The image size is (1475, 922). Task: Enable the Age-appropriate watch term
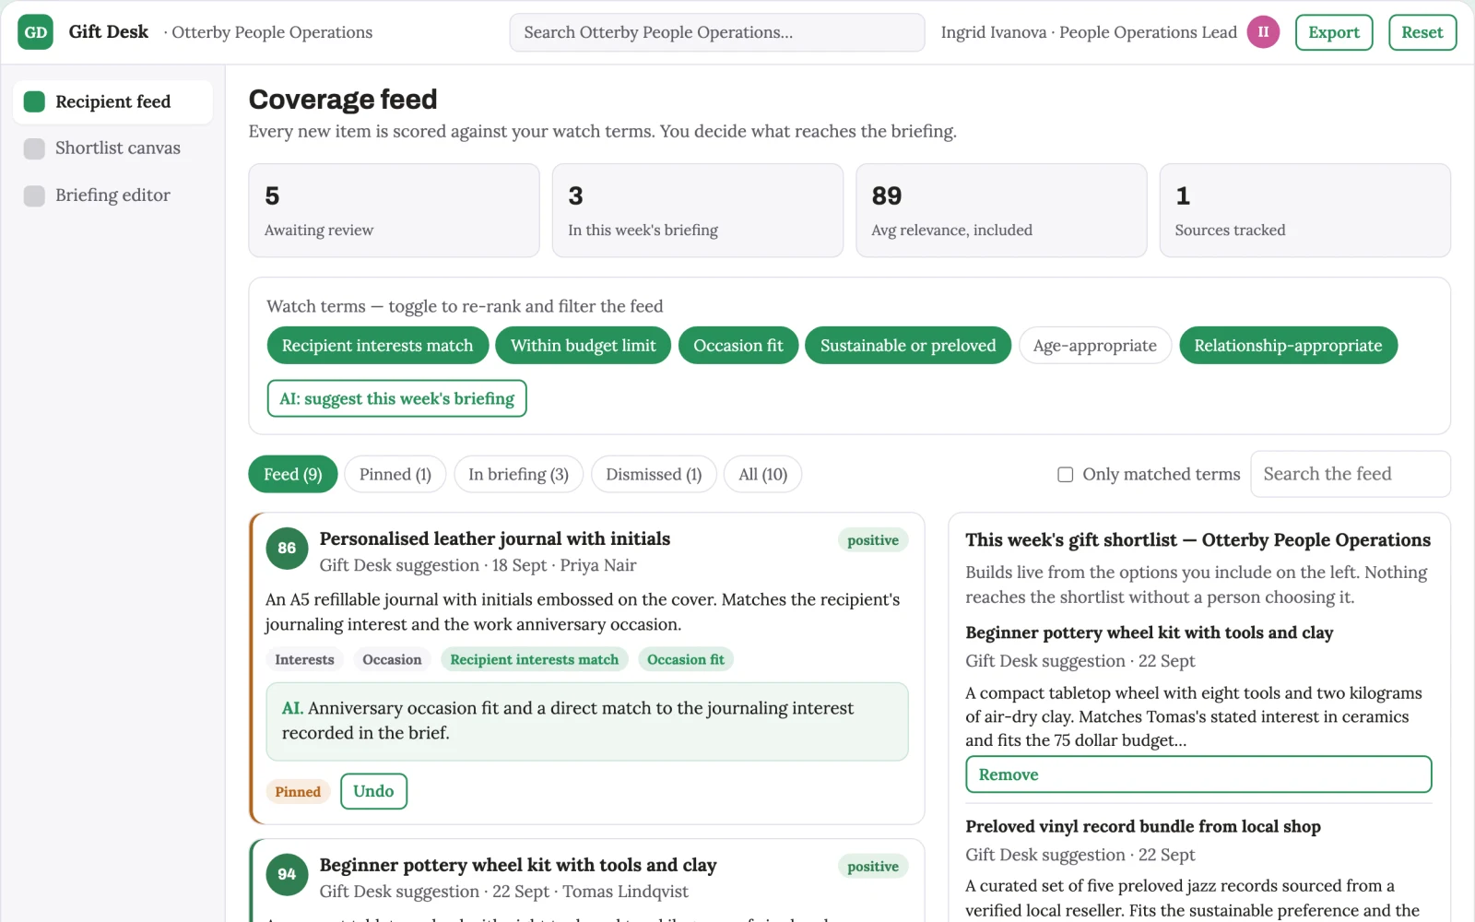(x=1095, y=346)
